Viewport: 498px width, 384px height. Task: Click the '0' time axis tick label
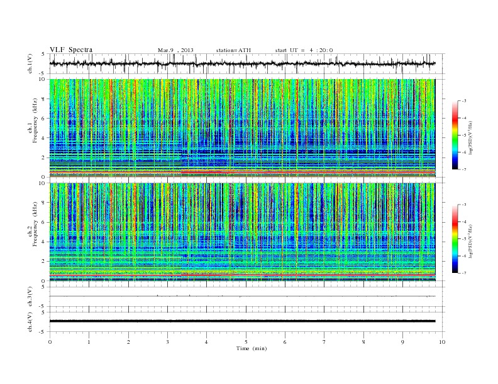(50, 342)
